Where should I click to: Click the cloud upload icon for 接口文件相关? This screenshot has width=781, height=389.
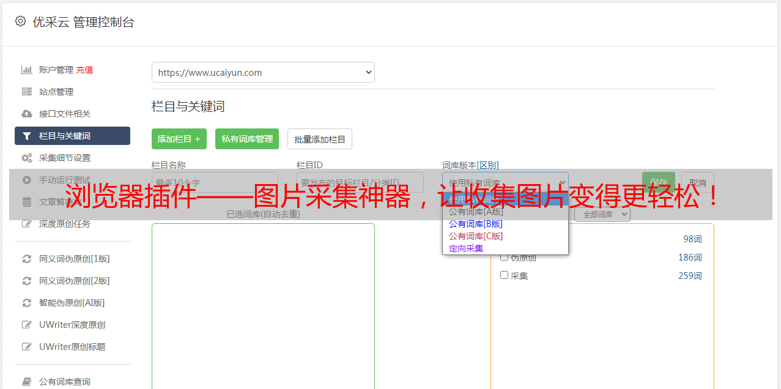click(x=27, y=114)
